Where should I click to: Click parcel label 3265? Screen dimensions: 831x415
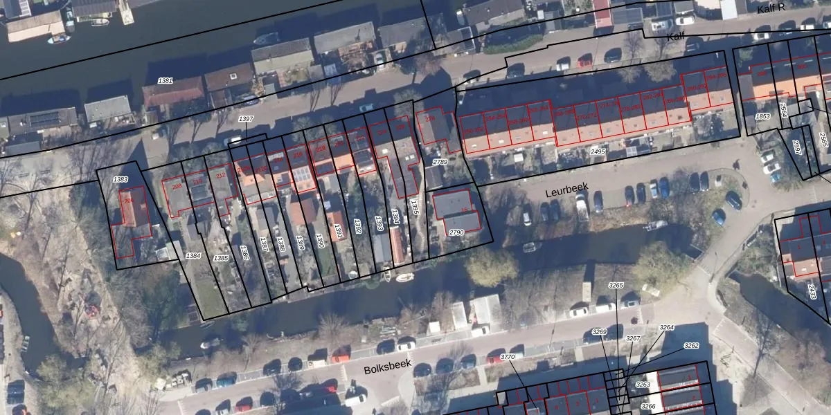[x=616, y=286]
